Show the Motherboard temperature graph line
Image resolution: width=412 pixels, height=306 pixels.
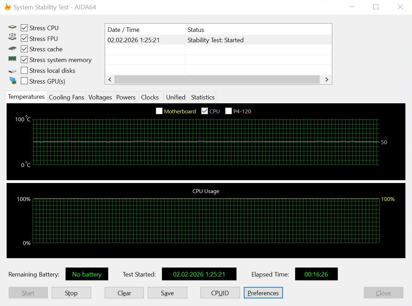(x=159, y=111)
